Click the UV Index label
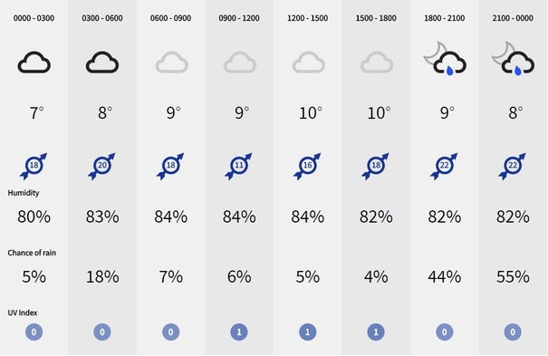The height and width of the screenshot is (356, 548). click(23, 313)
